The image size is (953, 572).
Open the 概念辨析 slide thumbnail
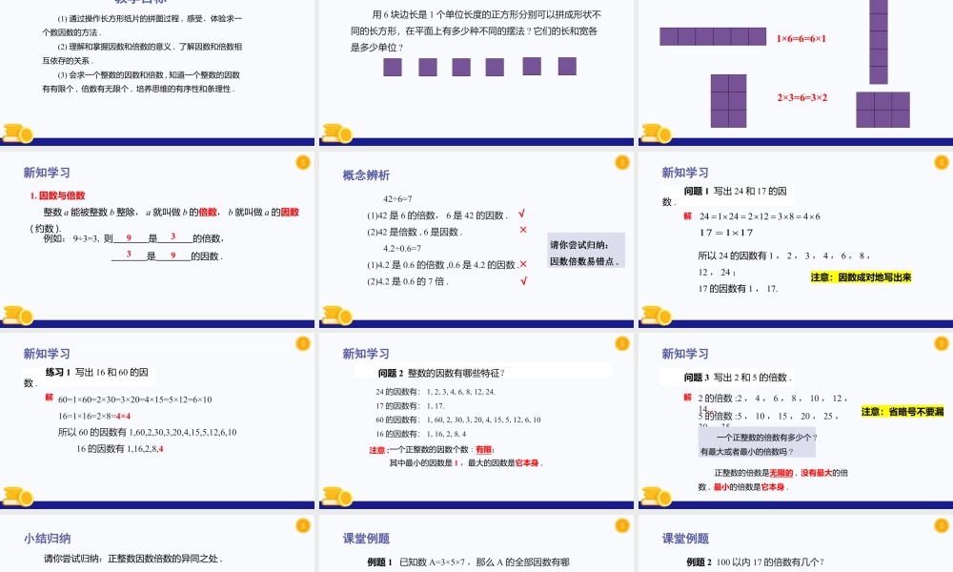click(476, 238)
